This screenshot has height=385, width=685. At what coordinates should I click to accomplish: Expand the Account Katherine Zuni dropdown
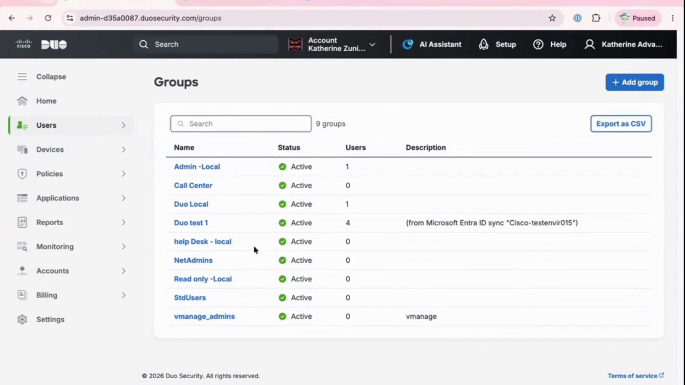[332, 44]
